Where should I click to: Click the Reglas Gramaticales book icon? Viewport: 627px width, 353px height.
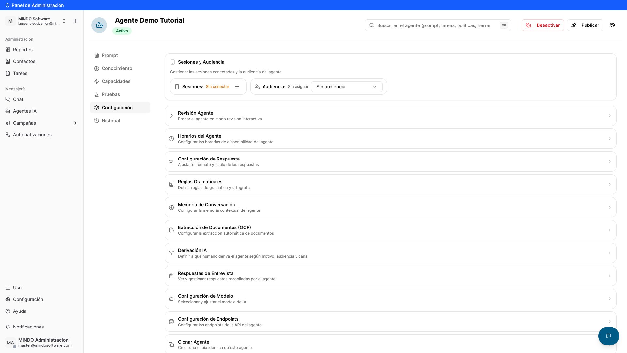pos(171,184)
